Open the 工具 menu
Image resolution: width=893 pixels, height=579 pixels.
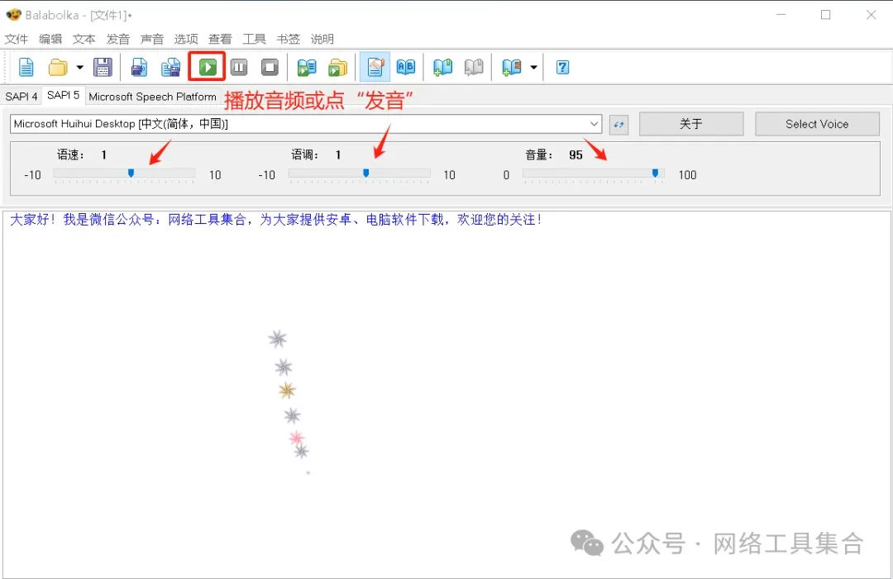(x=254, y=39)
